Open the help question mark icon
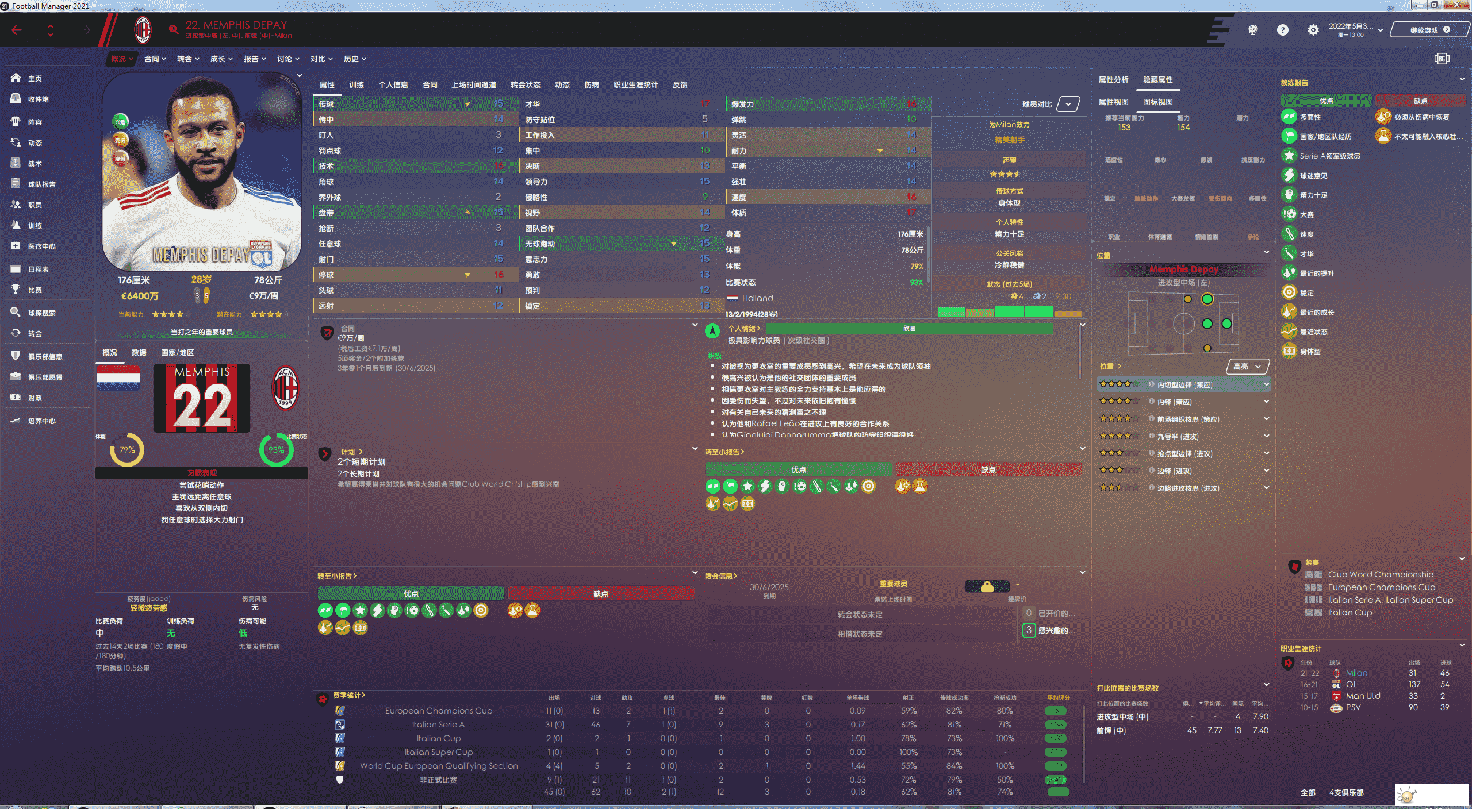The width and height of the screenshot is (1472, 809). 1282,30
